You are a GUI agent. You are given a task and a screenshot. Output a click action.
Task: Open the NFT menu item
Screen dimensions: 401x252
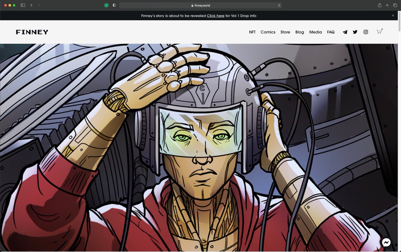click(252, 32)
